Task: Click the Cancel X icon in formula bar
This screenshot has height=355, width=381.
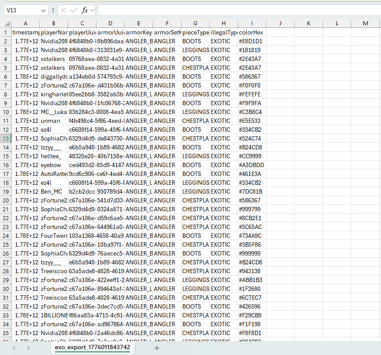Action: point(63,10)
